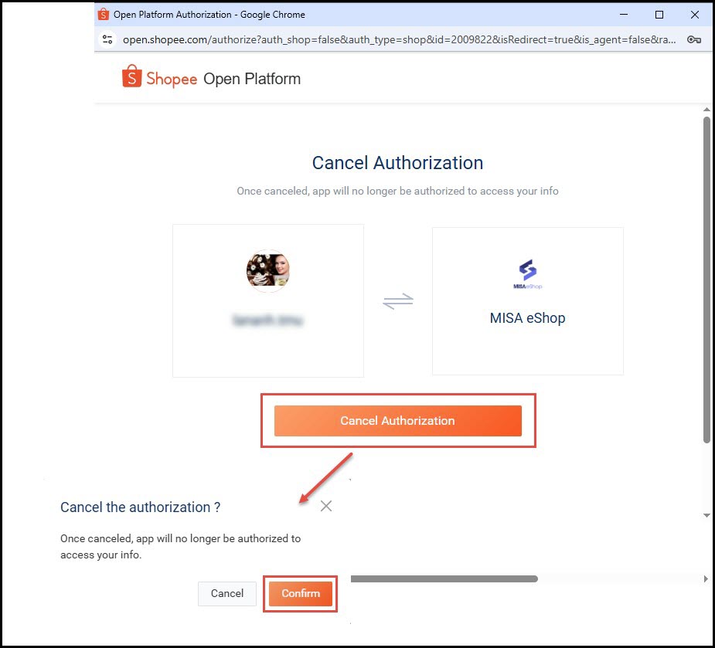Viewport: 715px width, 648px height.
Task: Click the two-way transfer arrows icon
Action: pos(398,301)
